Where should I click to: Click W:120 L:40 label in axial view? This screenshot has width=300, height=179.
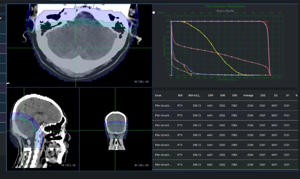click(141, 82)
